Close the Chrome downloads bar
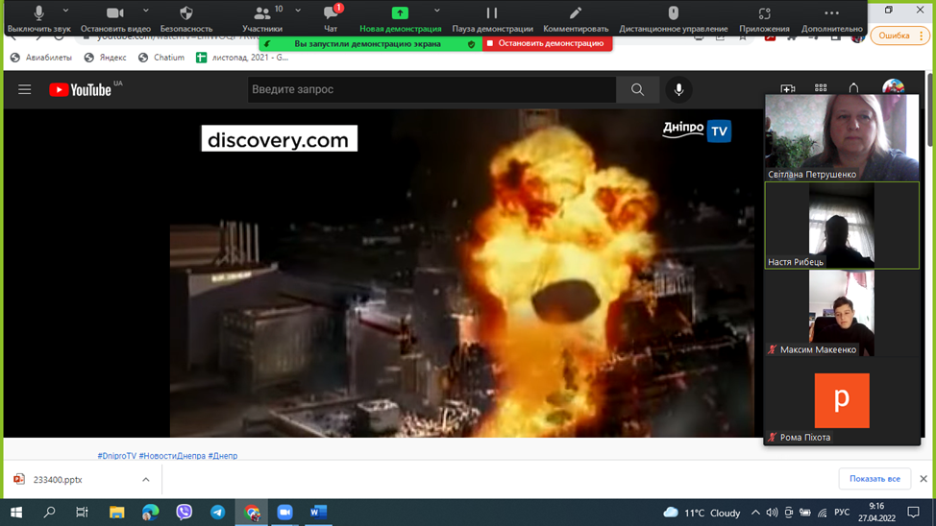Viewport: 936px width, 526px height. 924,479
